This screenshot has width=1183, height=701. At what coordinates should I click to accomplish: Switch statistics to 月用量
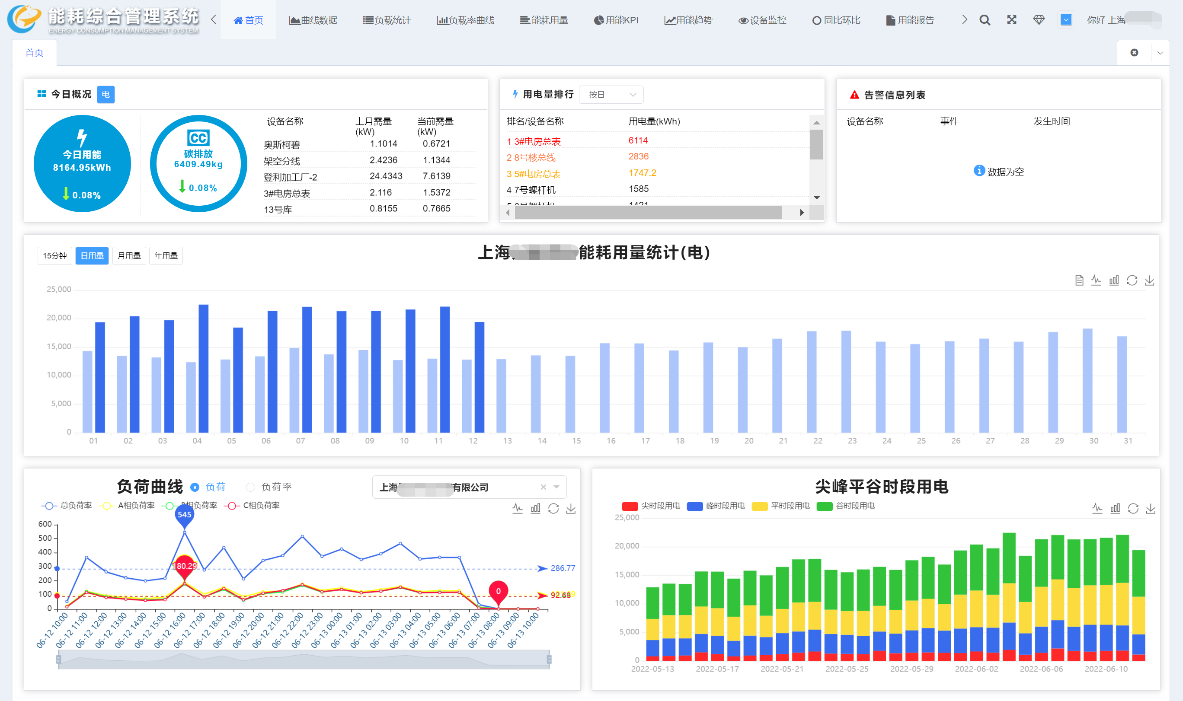tap(129, 256)
